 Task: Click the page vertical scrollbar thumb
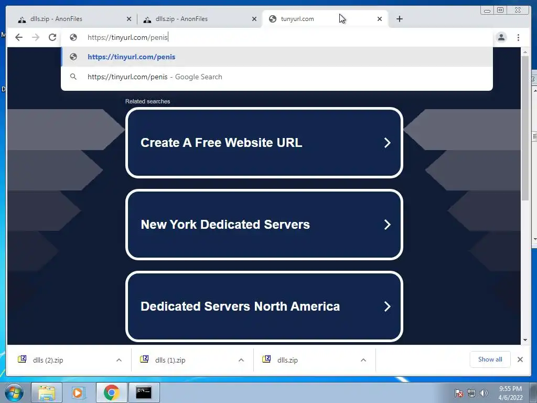tap(525, 129)
